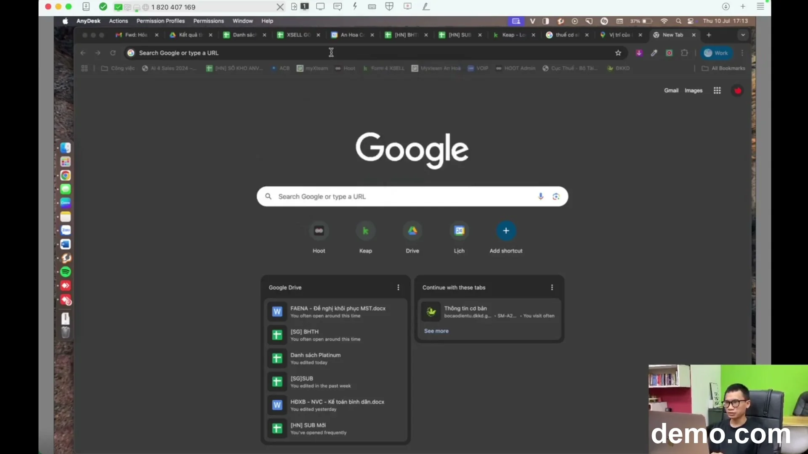Click the Google account avatar
Viewport: 808px width, 454px height.
click(x=738, y=90)
